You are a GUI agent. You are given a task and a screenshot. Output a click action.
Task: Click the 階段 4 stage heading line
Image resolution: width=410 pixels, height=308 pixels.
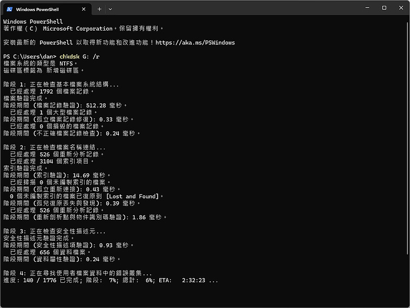(77, 273)
